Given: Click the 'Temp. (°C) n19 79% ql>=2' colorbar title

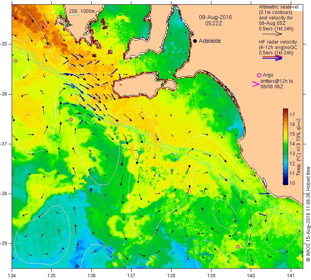Looking at the screenshot, I should coord(299,147).
